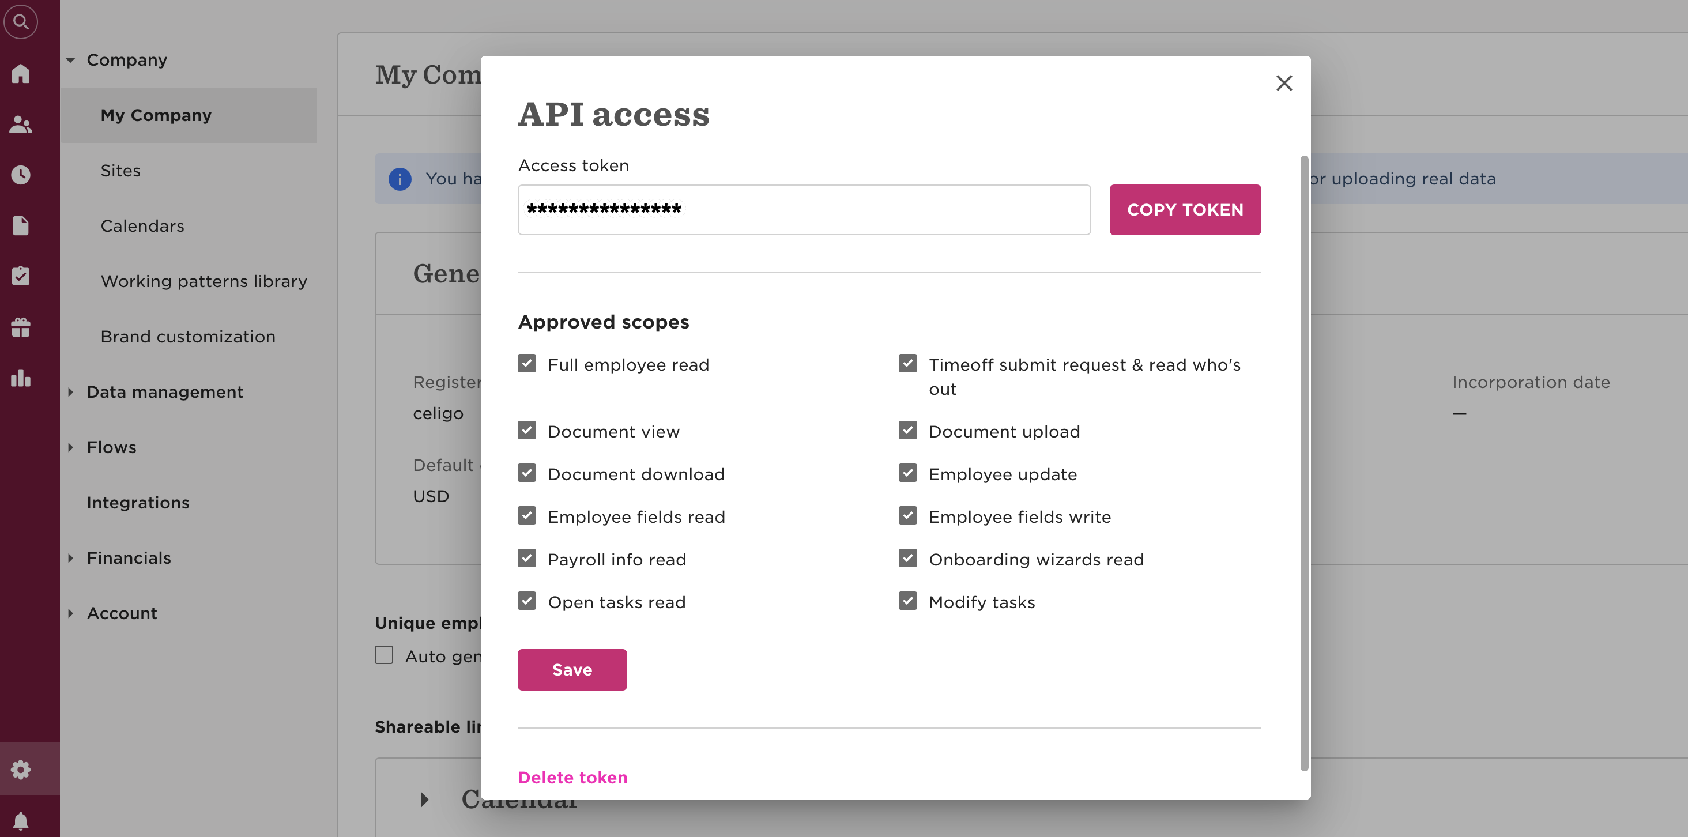This screenshot has width=1688, height=837.
Task: Toggle the Employee update scope
Action: [907, 473]
